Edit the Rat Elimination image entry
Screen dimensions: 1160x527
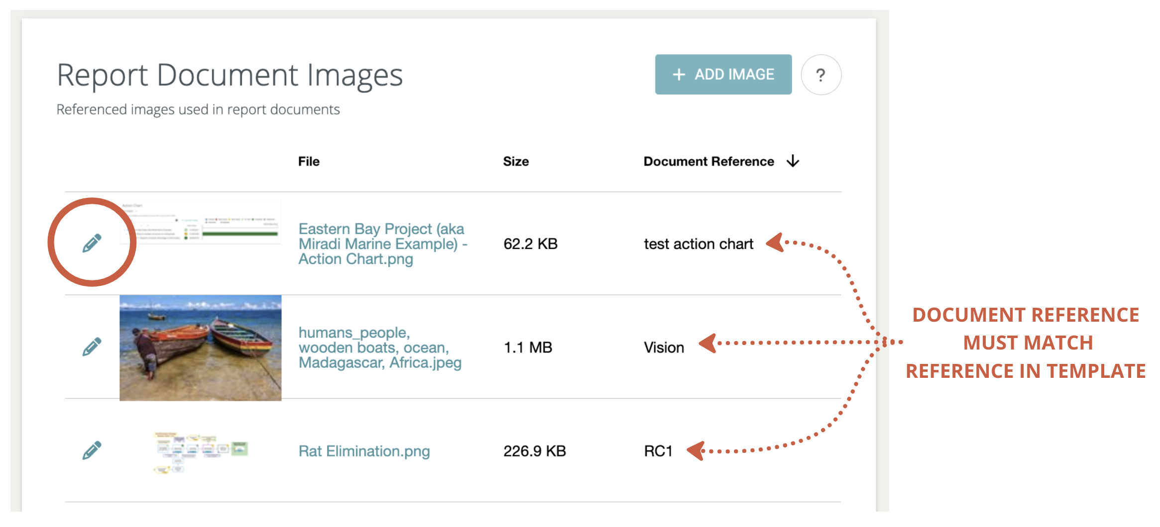click(x=91, y=450)
